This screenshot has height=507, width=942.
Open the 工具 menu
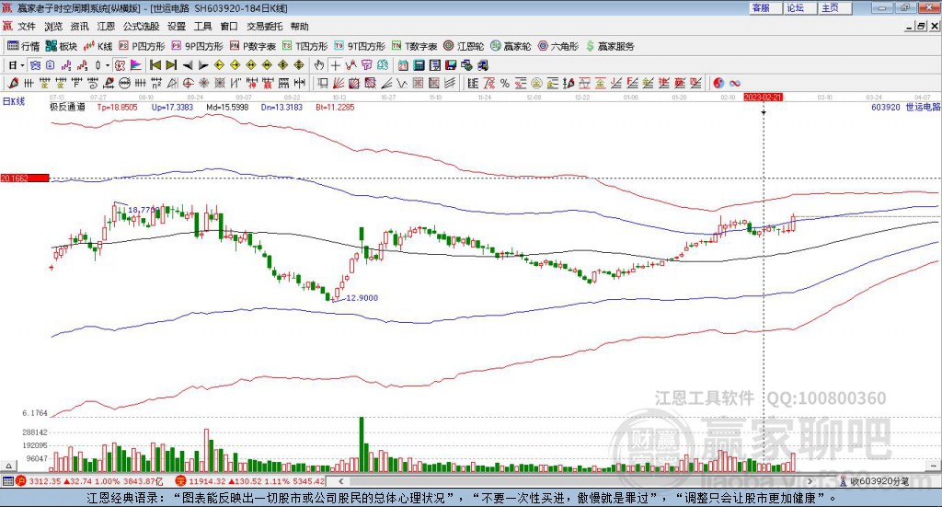(x=203, y=27)
